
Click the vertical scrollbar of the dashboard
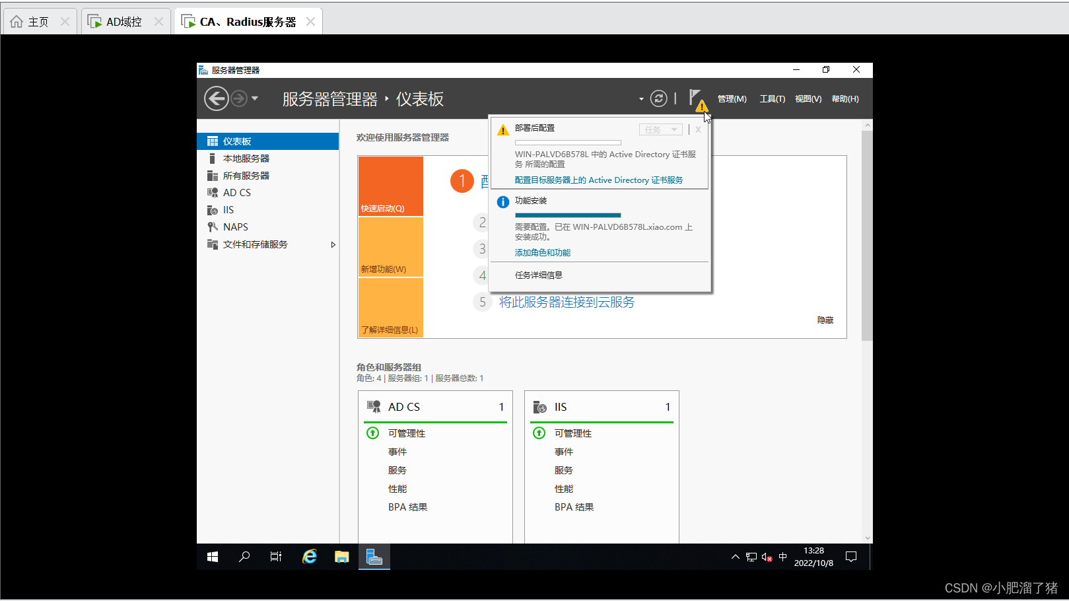click(868, 236)
